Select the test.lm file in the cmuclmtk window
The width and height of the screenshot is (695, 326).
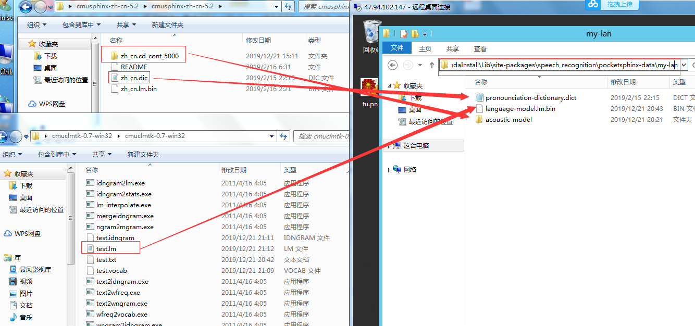105,248
